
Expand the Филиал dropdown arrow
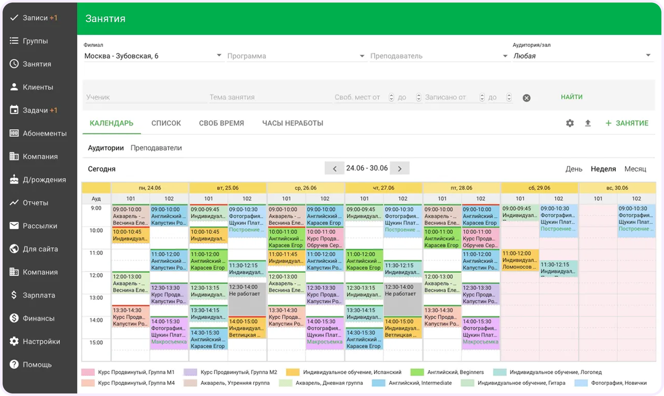pyautogui.click(x=219, y=55)
